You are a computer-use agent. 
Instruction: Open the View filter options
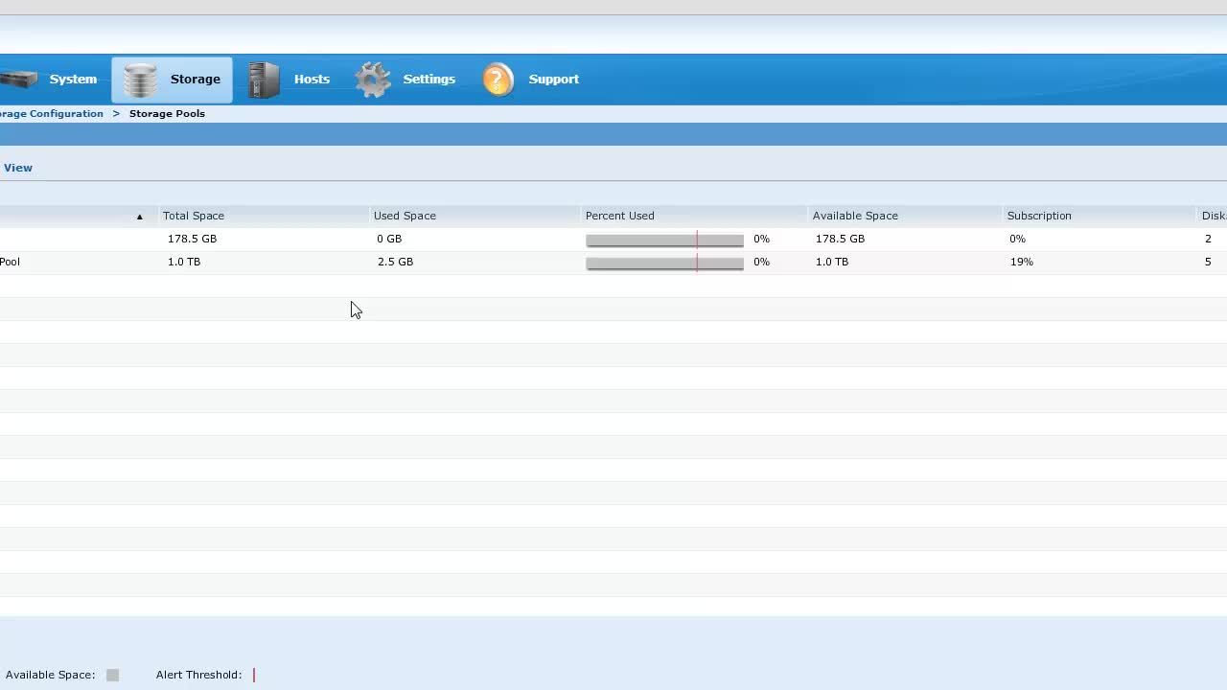click(17, 168)
